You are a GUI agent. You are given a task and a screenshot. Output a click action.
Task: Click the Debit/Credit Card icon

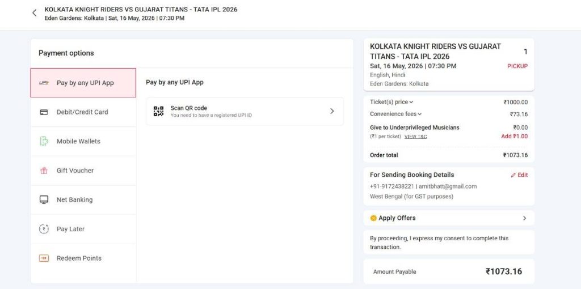click(x=44, y=112)
